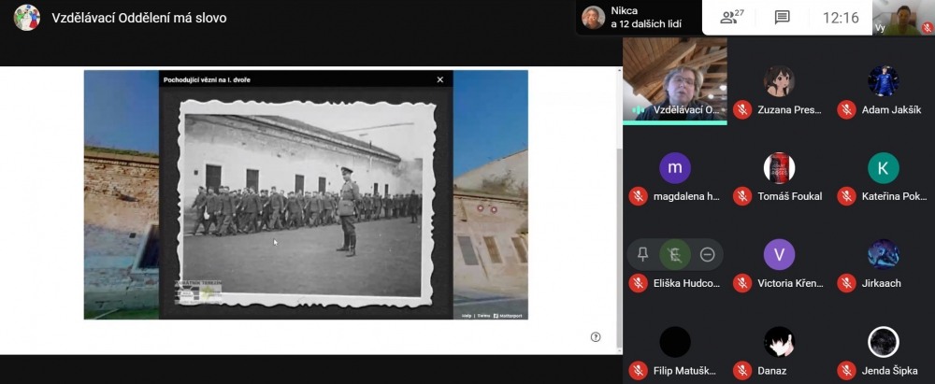Click the name label 'magdalena h...'
935x384 pixels.
tap(687, 196)
